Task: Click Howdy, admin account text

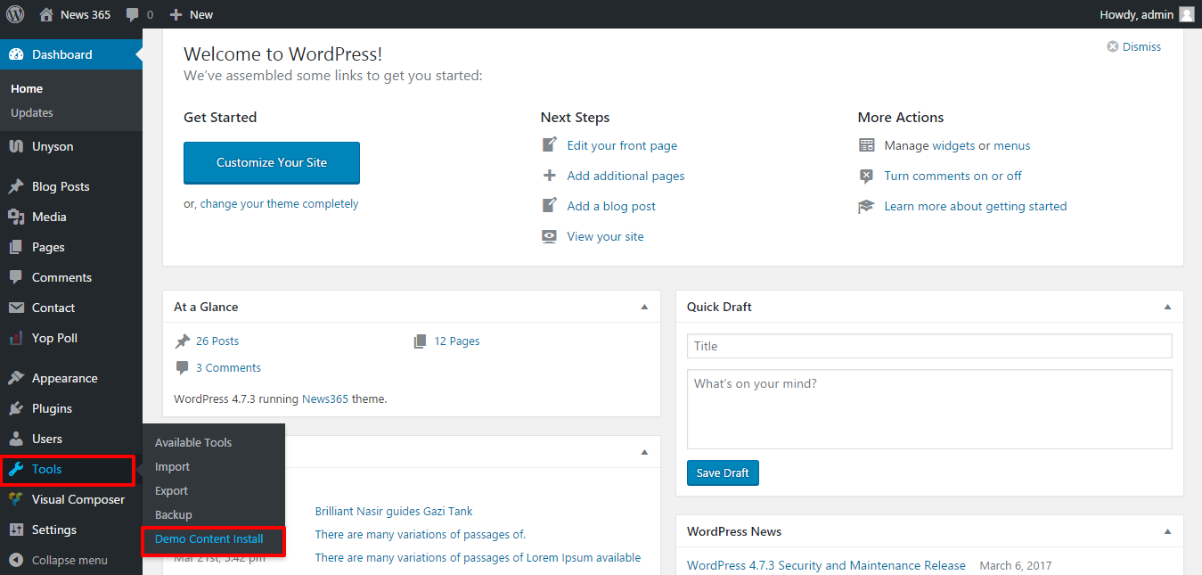Action: coord(1136,14)
